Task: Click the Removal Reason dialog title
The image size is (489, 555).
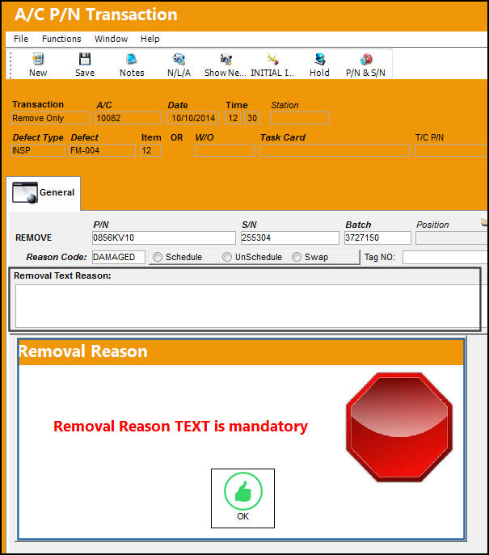Action: [x=83, y=351]
